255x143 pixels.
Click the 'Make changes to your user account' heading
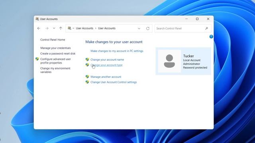point(114,42)
